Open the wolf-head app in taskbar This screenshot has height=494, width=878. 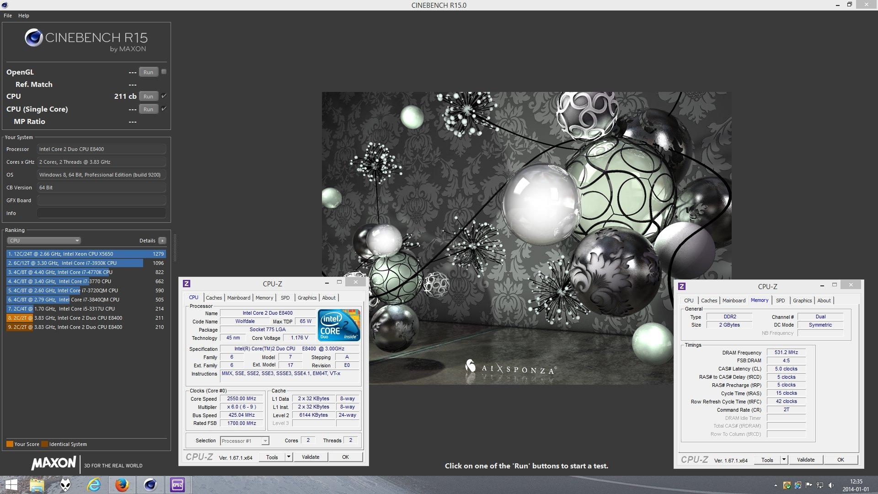point(65,485)
